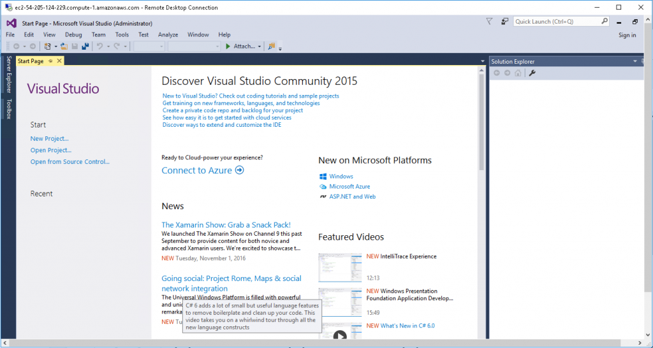Click the Find in Files toolbar icon

[x=272, y=47]
